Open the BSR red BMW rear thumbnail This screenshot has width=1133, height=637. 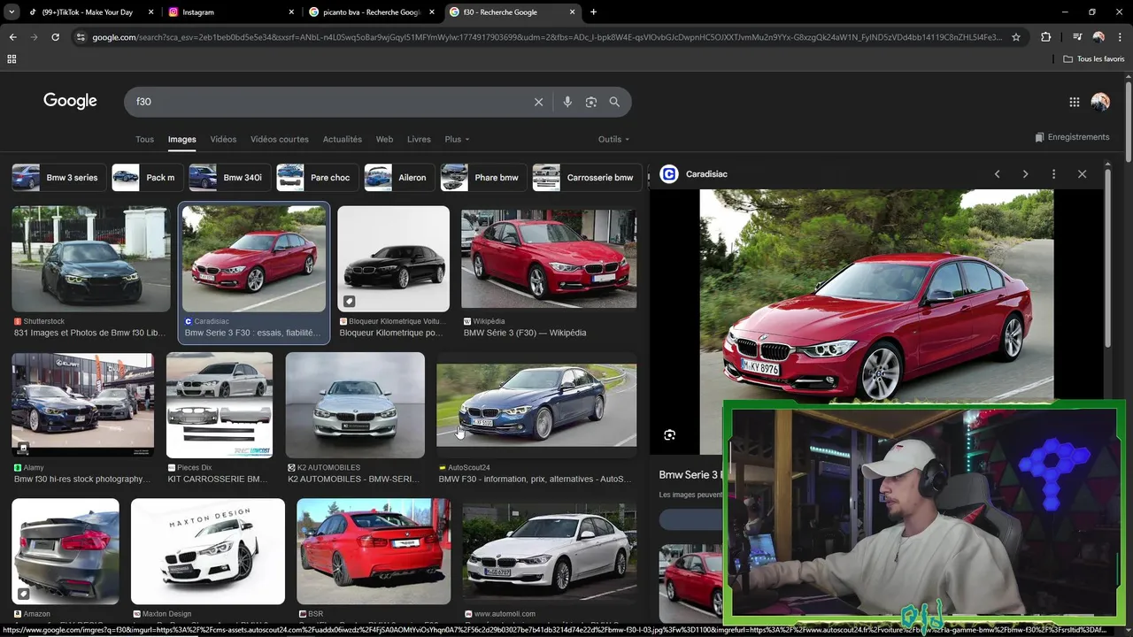[374, 551]
